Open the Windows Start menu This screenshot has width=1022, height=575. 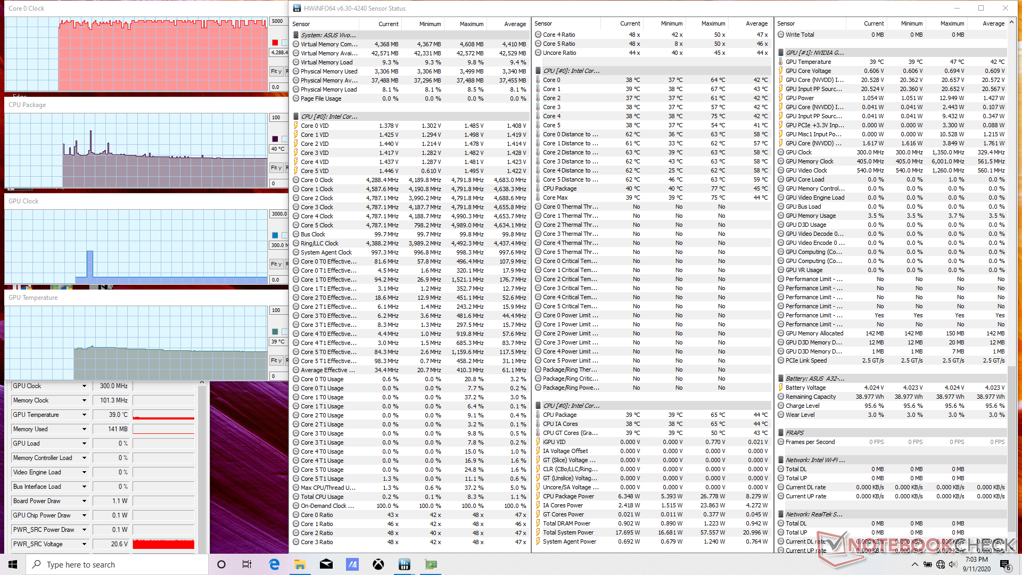pos(13,564)
